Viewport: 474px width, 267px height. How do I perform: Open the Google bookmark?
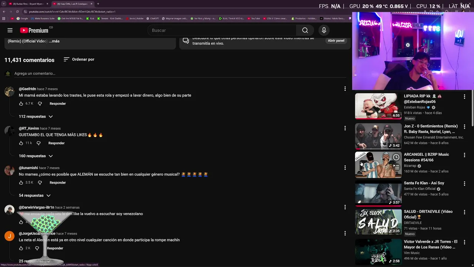pos(23,19)
